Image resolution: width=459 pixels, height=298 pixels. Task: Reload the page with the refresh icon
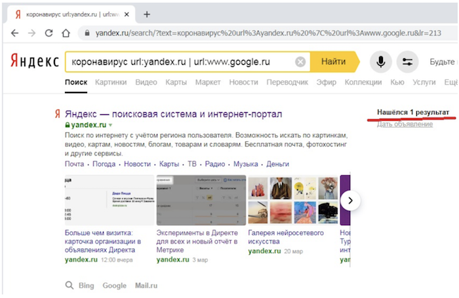pyautogui.click(x=49, y=33)
